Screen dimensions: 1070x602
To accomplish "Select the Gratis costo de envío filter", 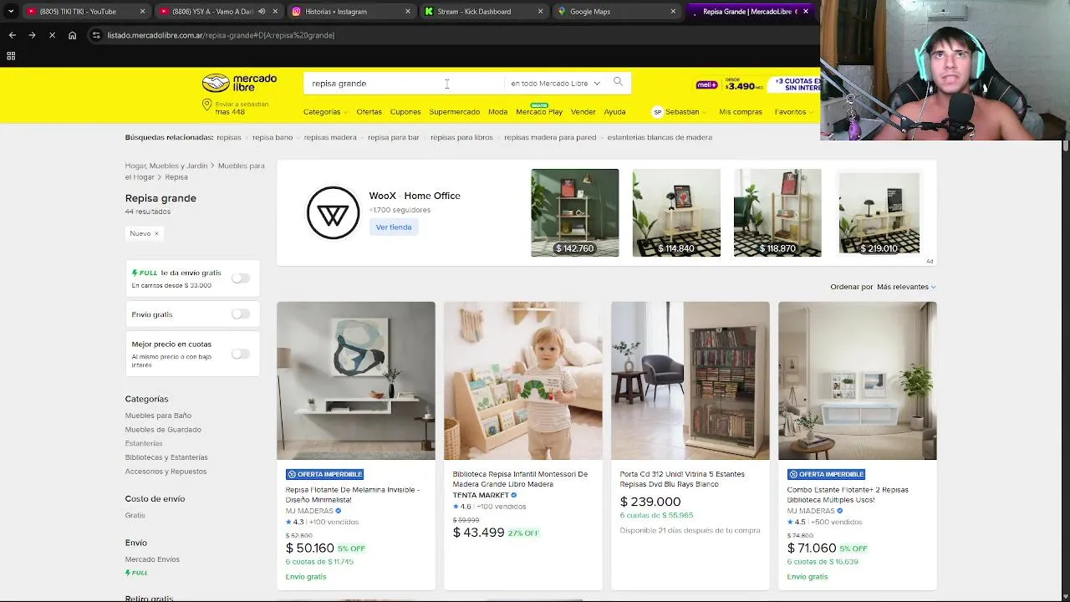I will (135, 515).
